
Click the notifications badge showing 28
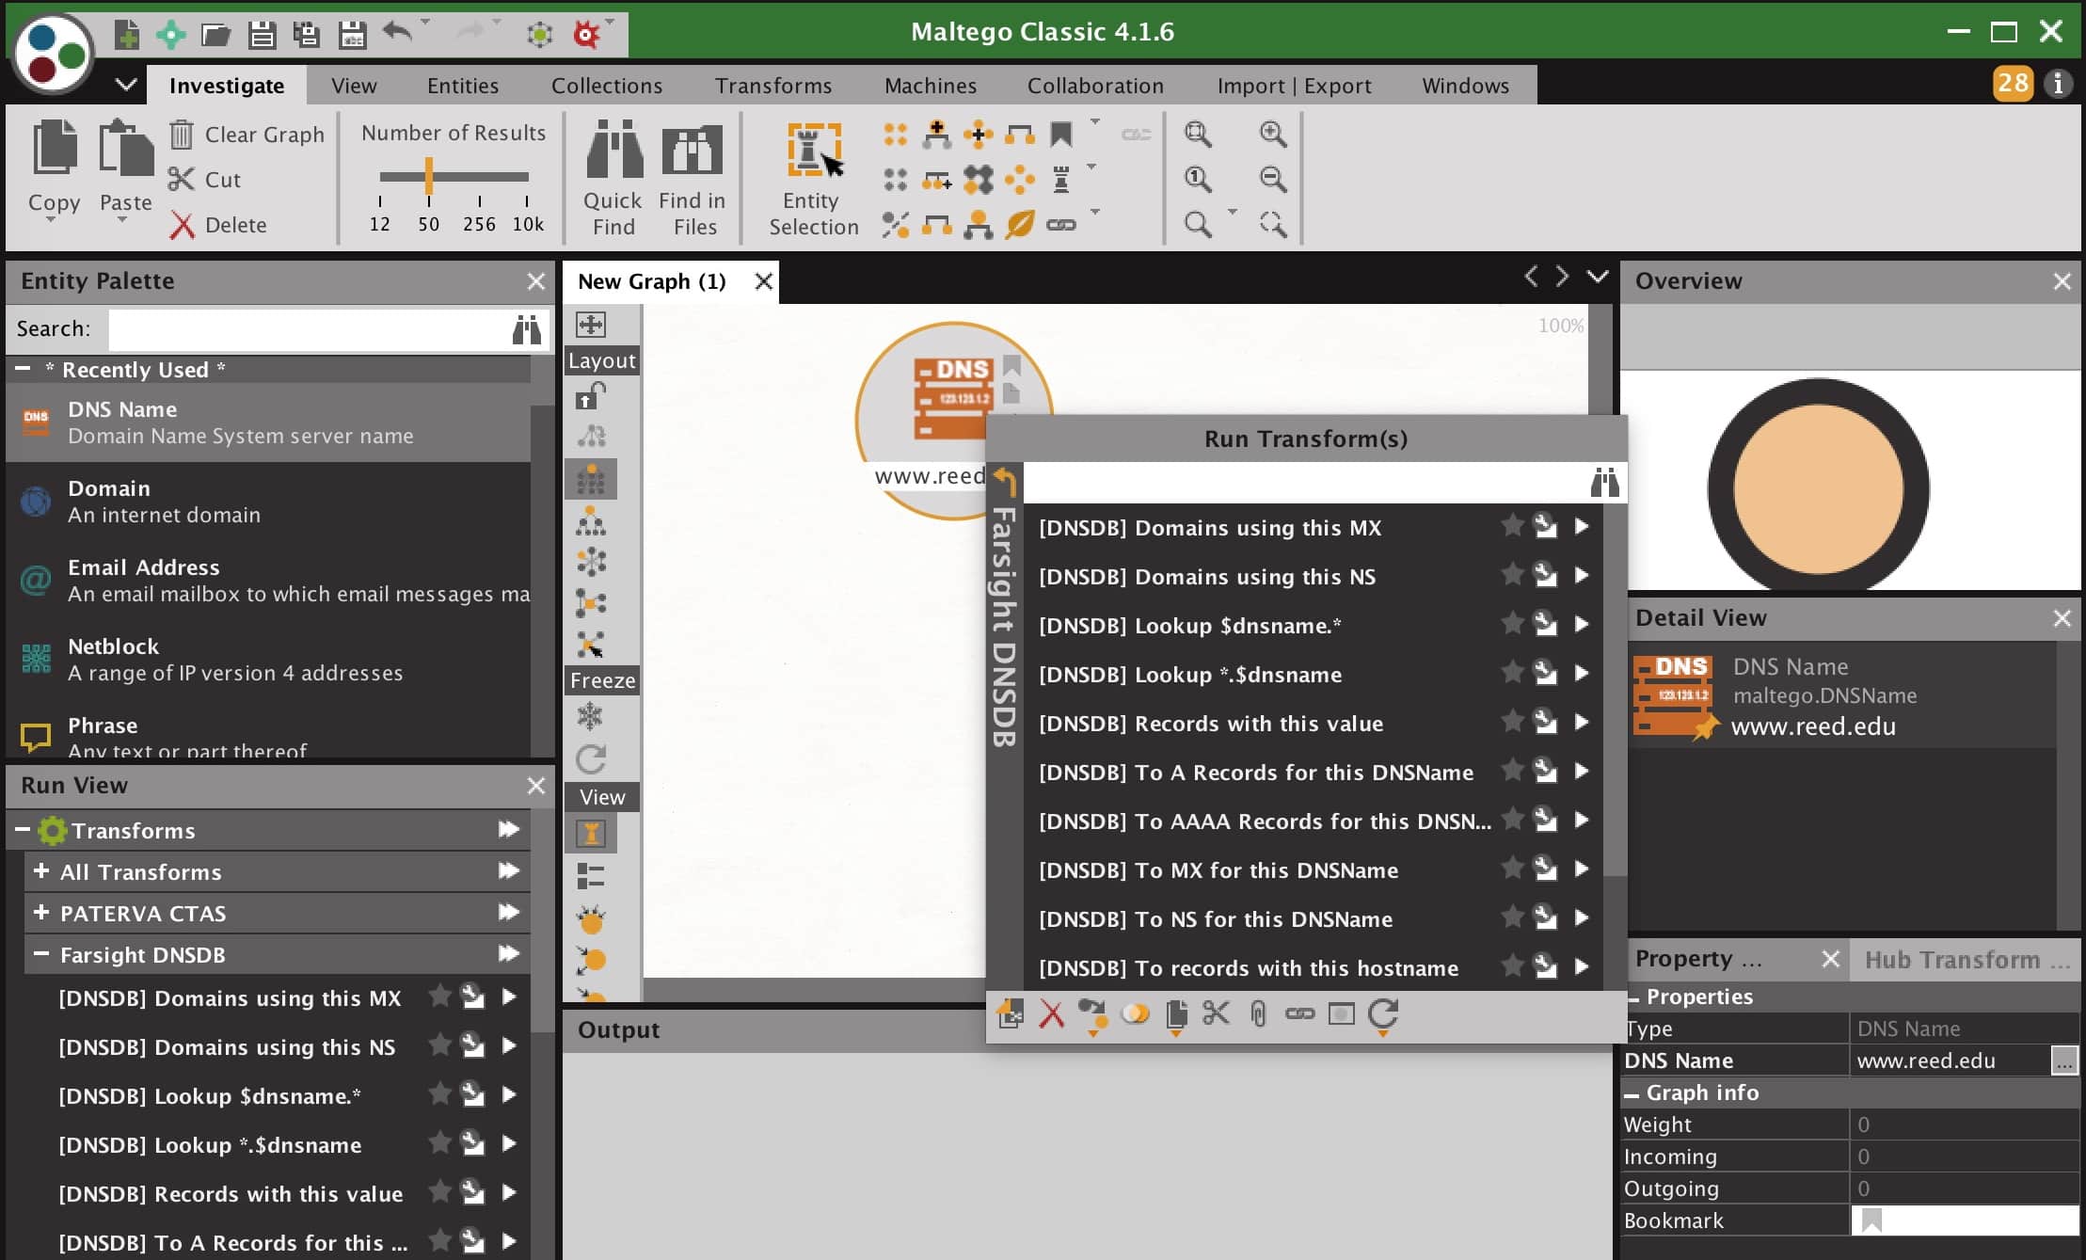(2013, 83)
